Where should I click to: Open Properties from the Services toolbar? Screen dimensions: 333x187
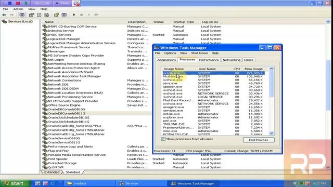coord(31,15)
